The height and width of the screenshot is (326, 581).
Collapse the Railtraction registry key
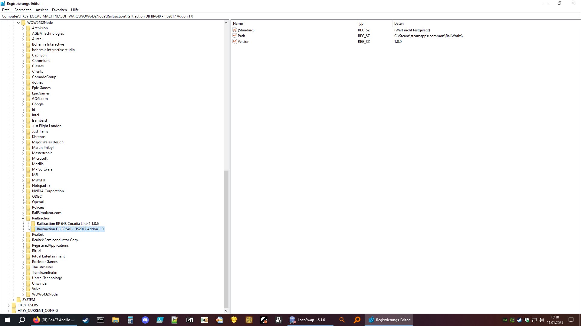[23, 218]
